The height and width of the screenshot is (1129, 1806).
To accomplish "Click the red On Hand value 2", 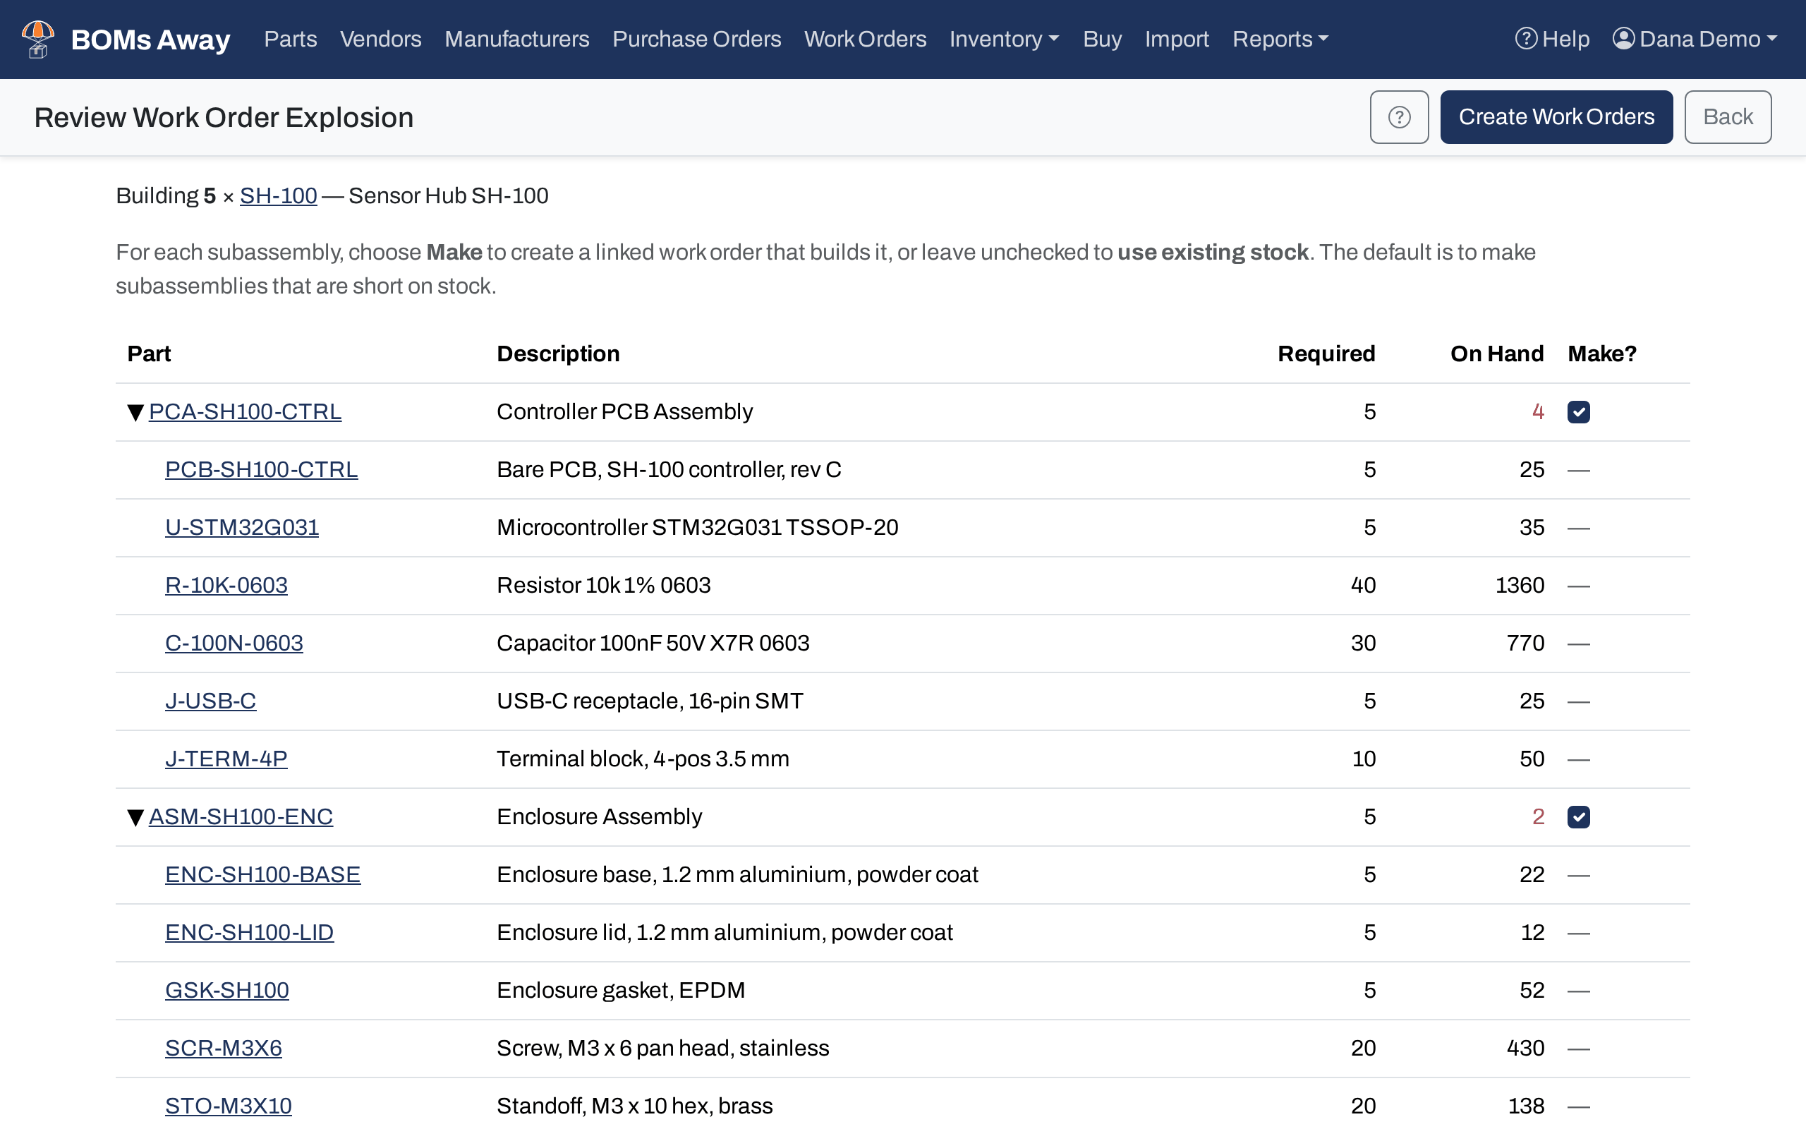I will click(x=1538, y=817).
